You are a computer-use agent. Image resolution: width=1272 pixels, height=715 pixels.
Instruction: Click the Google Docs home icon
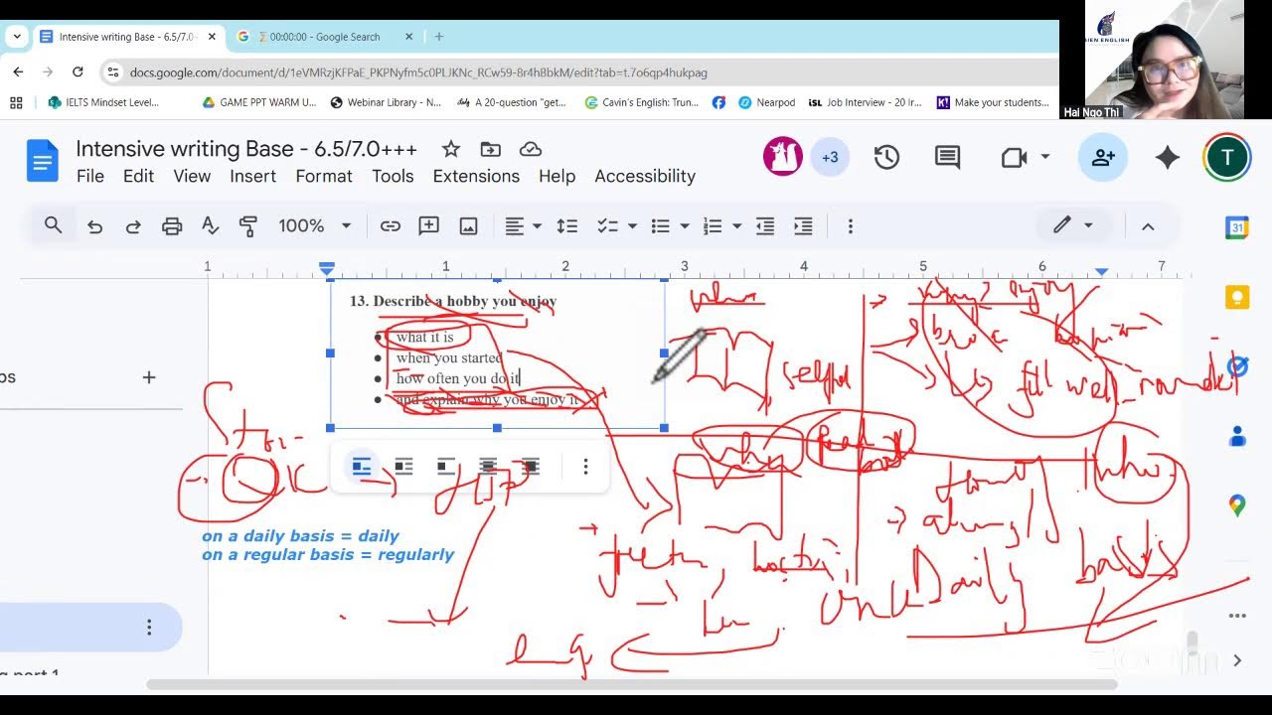pyautogui.click(x=43, y=161)
